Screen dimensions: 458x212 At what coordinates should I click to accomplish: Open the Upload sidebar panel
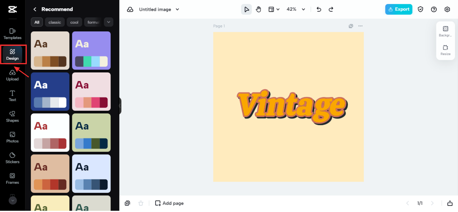click(x=12, y=75)
